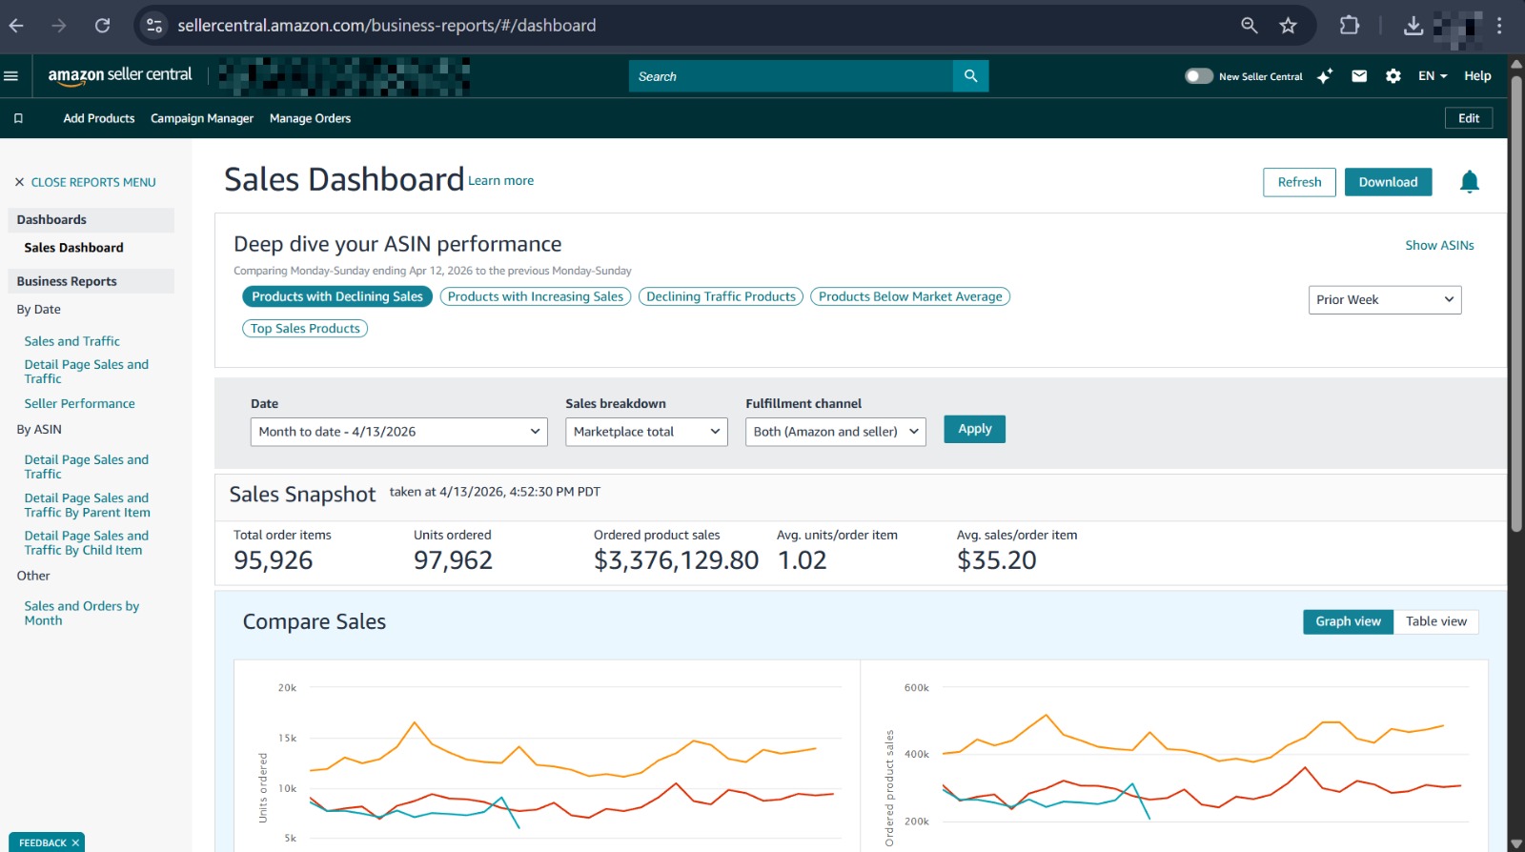Click Show ASINs link

(1439, 245)
